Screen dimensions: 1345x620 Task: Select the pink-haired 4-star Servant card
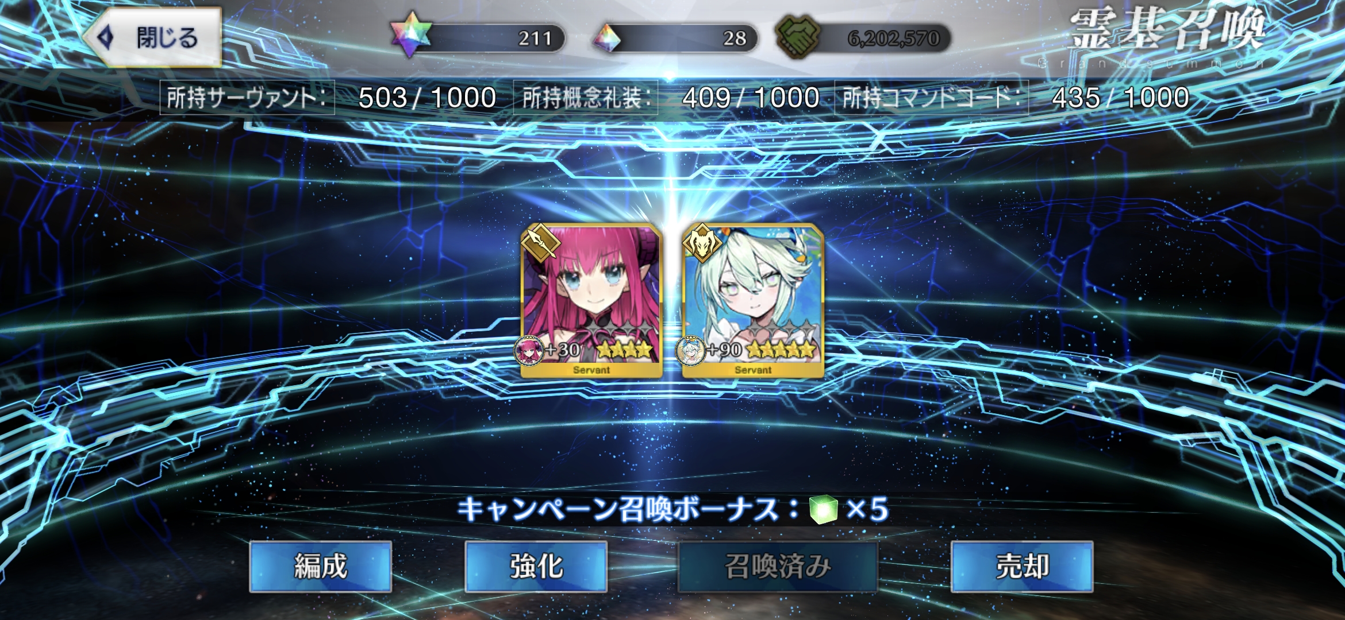[591, 301]
